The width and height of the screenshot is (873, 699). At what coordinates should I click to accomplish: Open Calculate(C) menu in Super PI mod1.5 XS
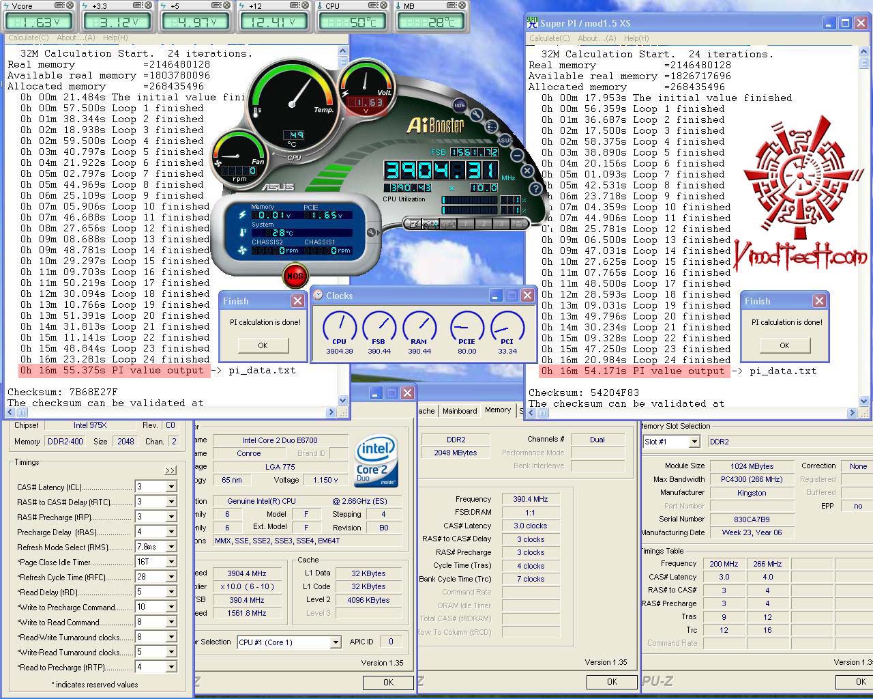click(x=550, y=38)
